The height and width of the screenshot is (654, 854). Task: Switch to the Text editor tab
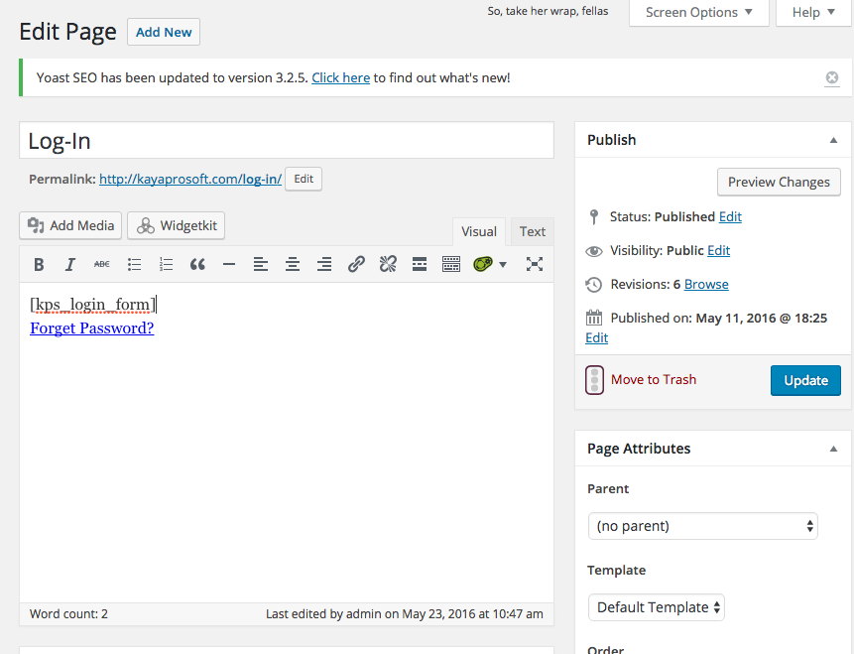(533, 231)
